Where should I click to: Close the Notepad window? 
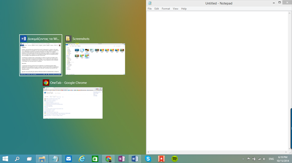point(287,2)
